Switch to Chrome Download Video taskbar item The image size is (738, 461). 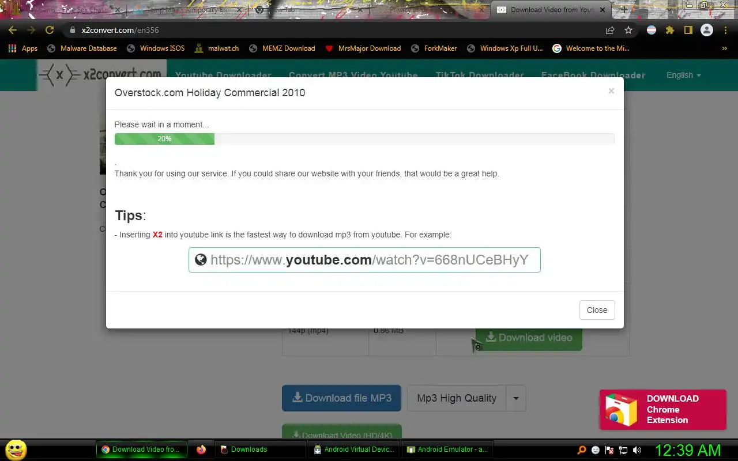tap(142, 449)
